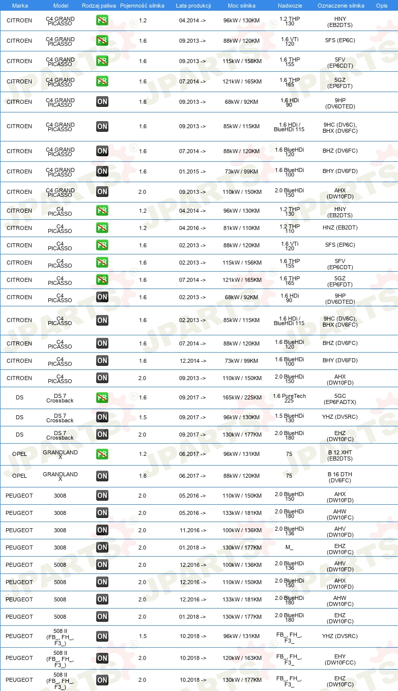Click PB icon in C4 Picasso 81kW/110KM row
The width and height of the screenshot is (398, 691).
[102, 228]
